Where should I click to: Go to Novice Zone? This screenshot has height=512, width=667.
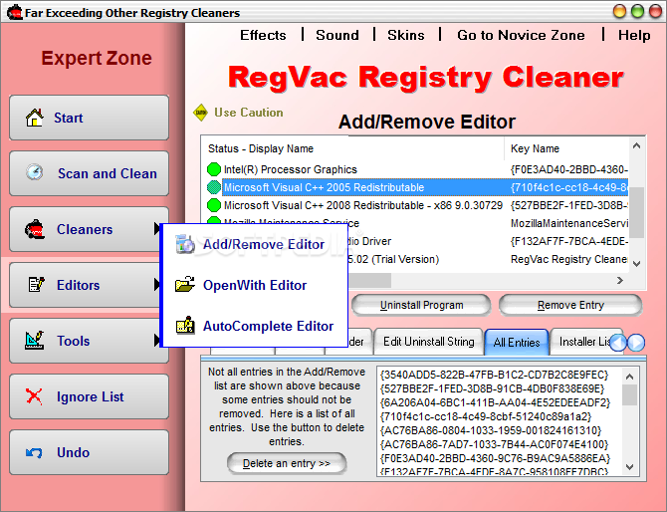[521, 35]
